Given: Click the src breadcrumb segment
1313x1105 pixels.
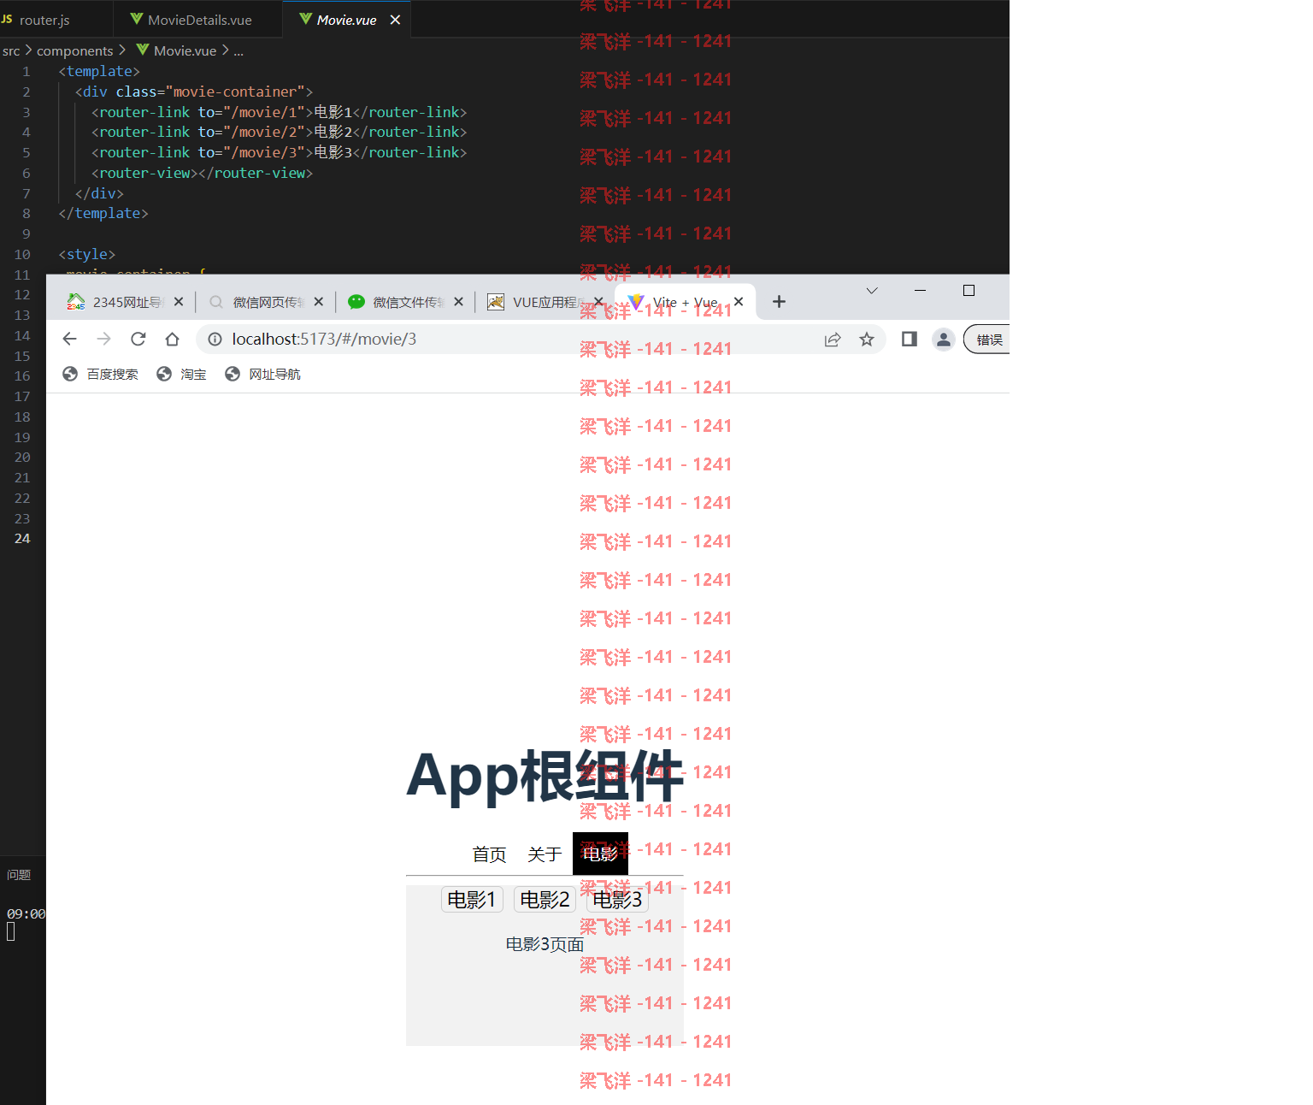Looking at the screenshot, I should 11,51.
